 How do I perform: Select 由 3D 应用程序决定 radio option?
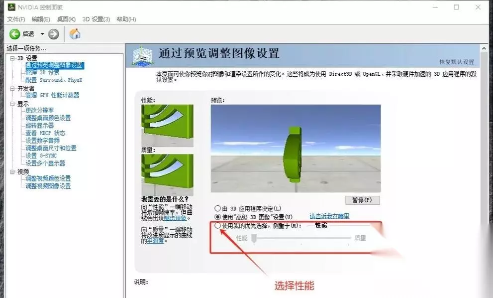coord(217,208)
